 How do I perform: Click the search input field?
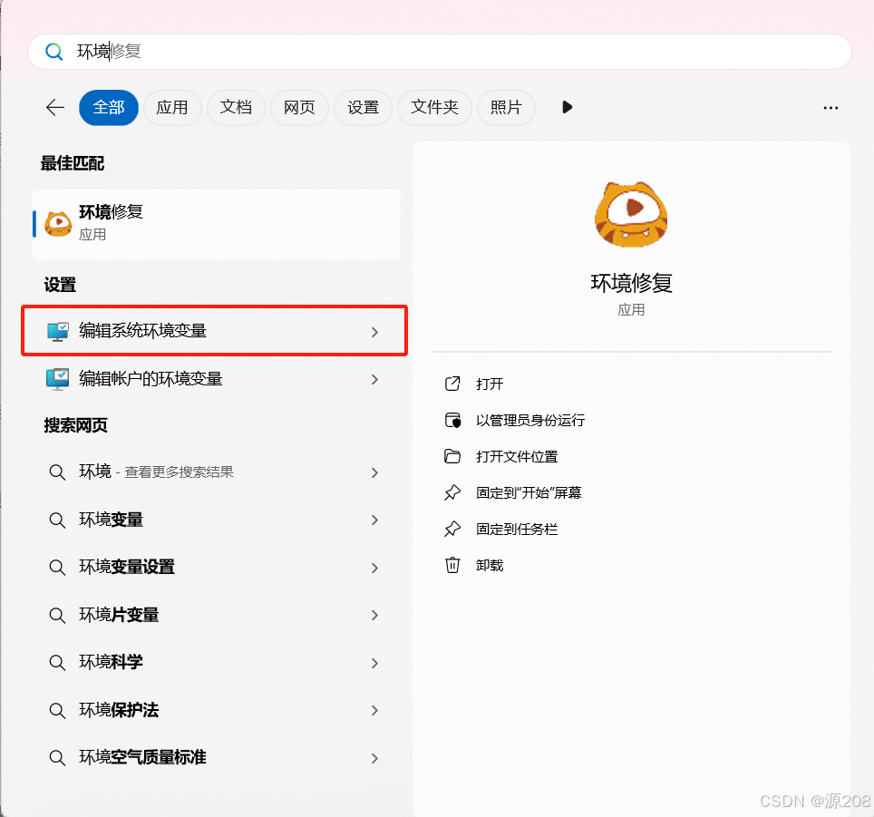tap(272, 52)
